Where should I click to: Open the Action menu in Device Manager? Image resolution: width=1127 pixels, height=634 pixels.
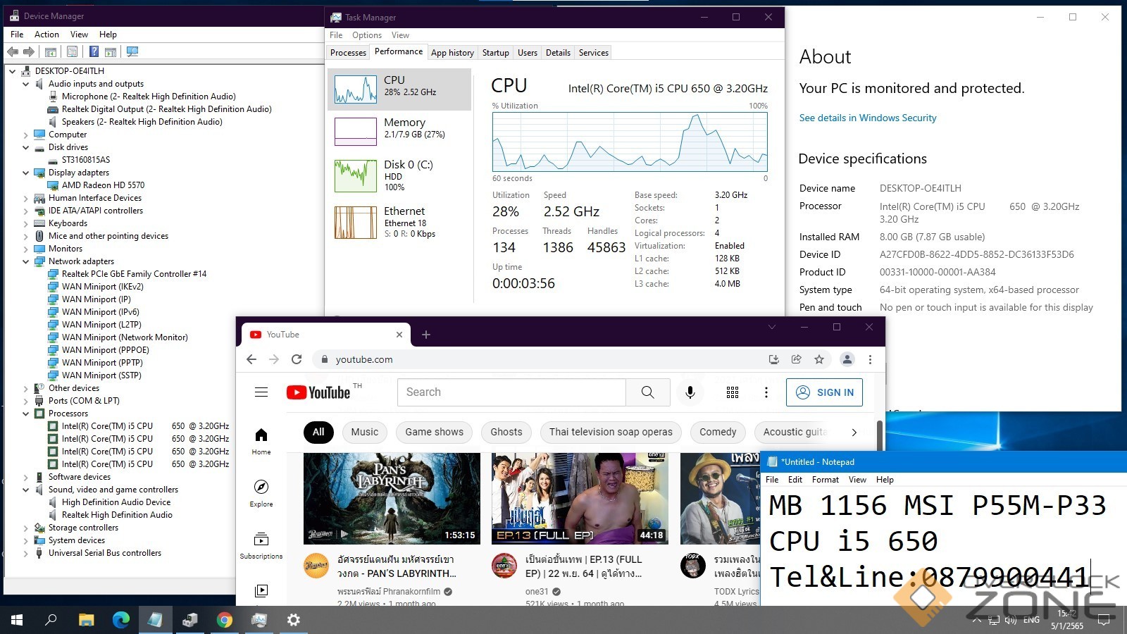point(46,35)
